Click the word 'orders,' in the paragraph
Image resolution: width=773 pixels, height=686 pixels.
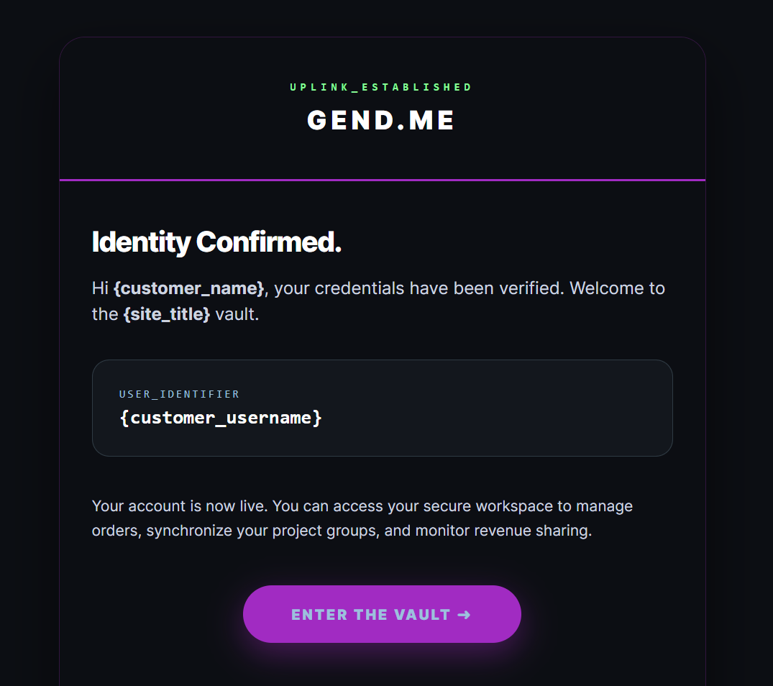pyautogui.click(x=116, y=532)
